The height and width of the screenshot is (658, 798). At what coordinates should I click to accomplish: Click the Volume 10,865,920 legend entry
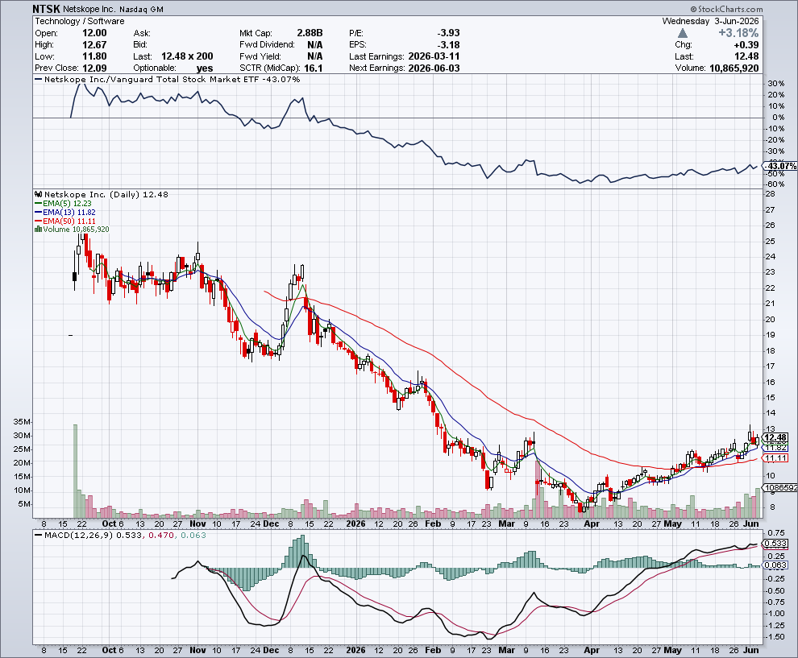click(72, 230)
